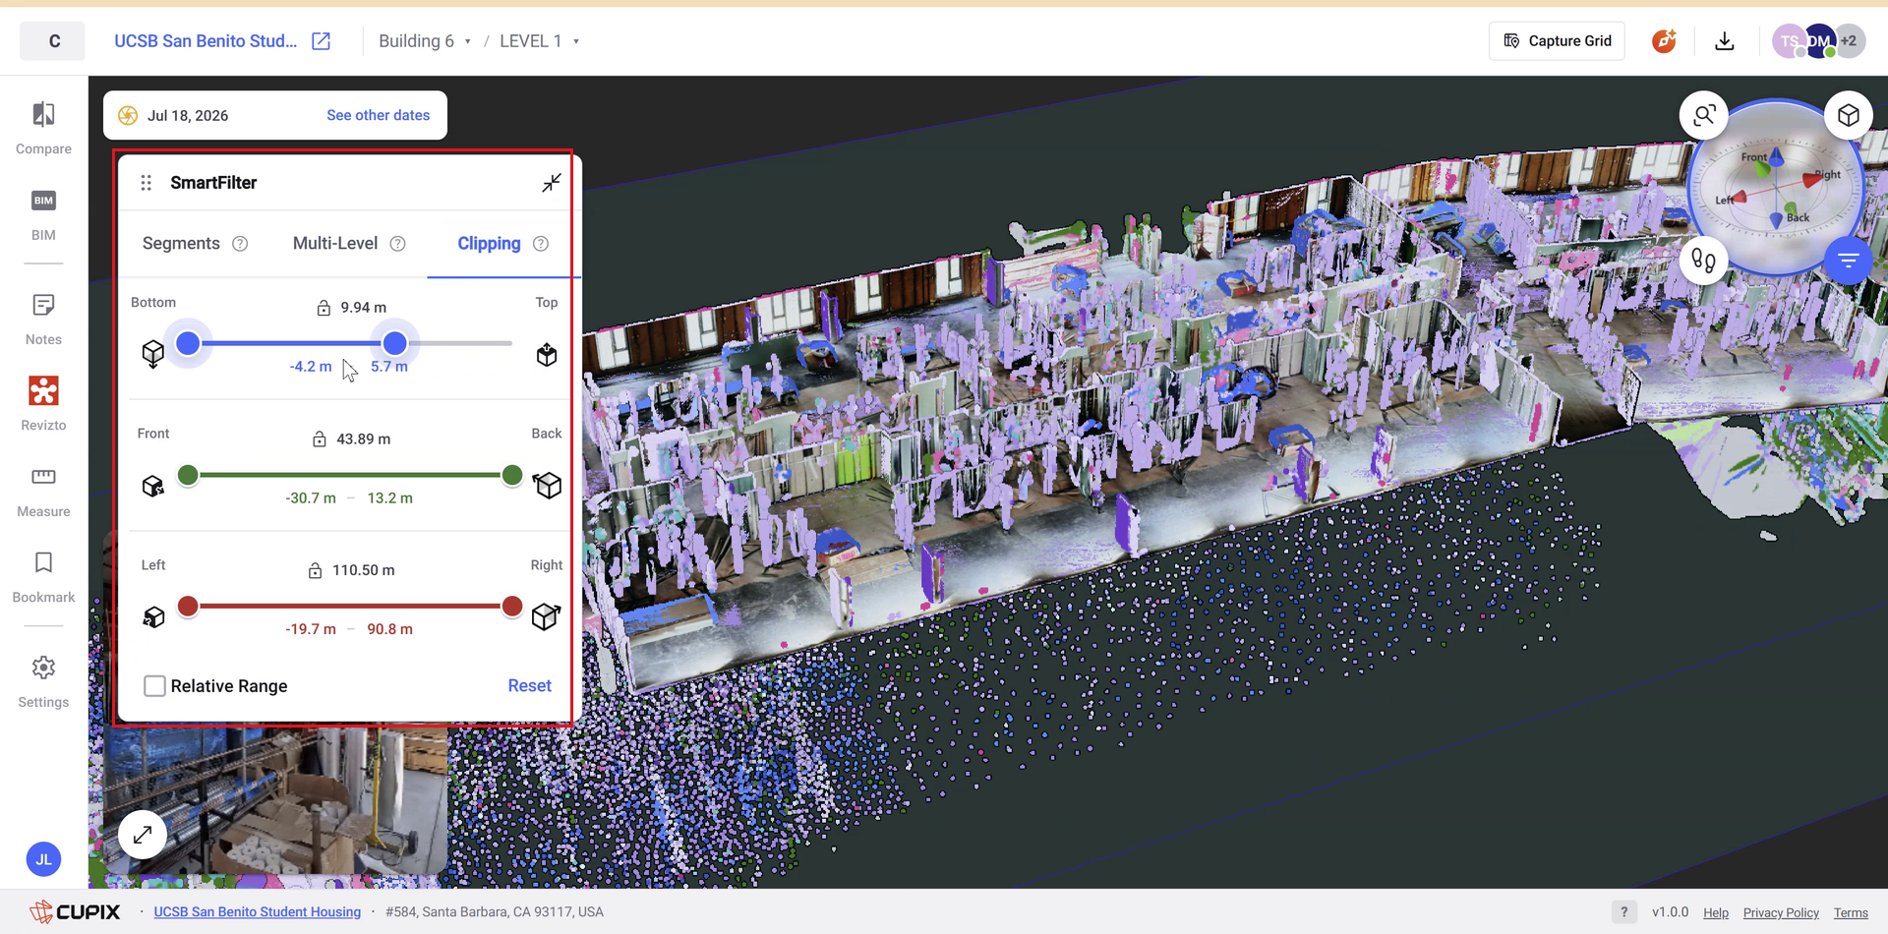The height and width of the screenshot is (934, 1888).
Task: Show help for Clipping tab
Action: point(541,244)
